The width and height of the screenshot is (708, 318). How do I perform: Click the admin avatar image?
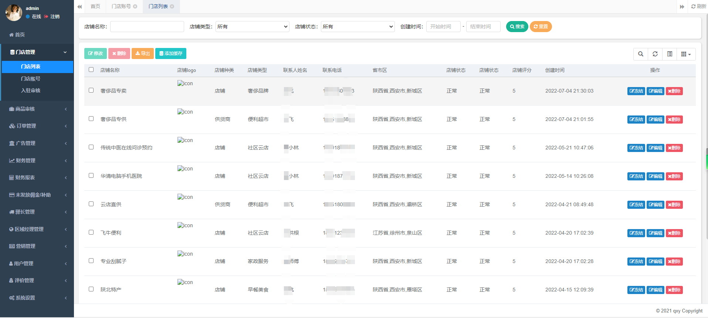click(x=14, y=13)
